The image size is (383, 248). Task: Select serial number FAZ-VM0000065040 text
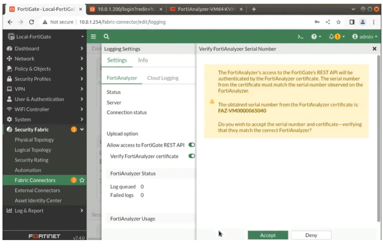pos(242,110)
